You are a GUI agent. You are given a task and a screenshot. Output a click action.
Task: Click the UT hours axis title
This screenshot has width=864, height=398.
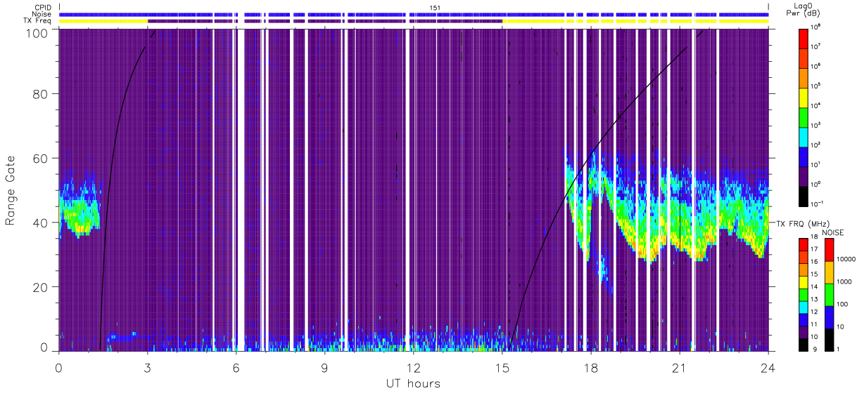(413, 383)
